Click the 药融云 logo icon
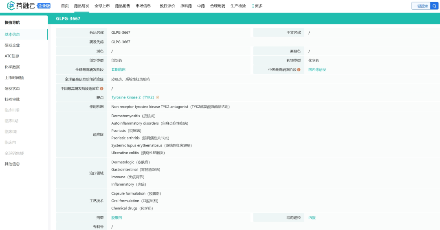 (11, 6)
